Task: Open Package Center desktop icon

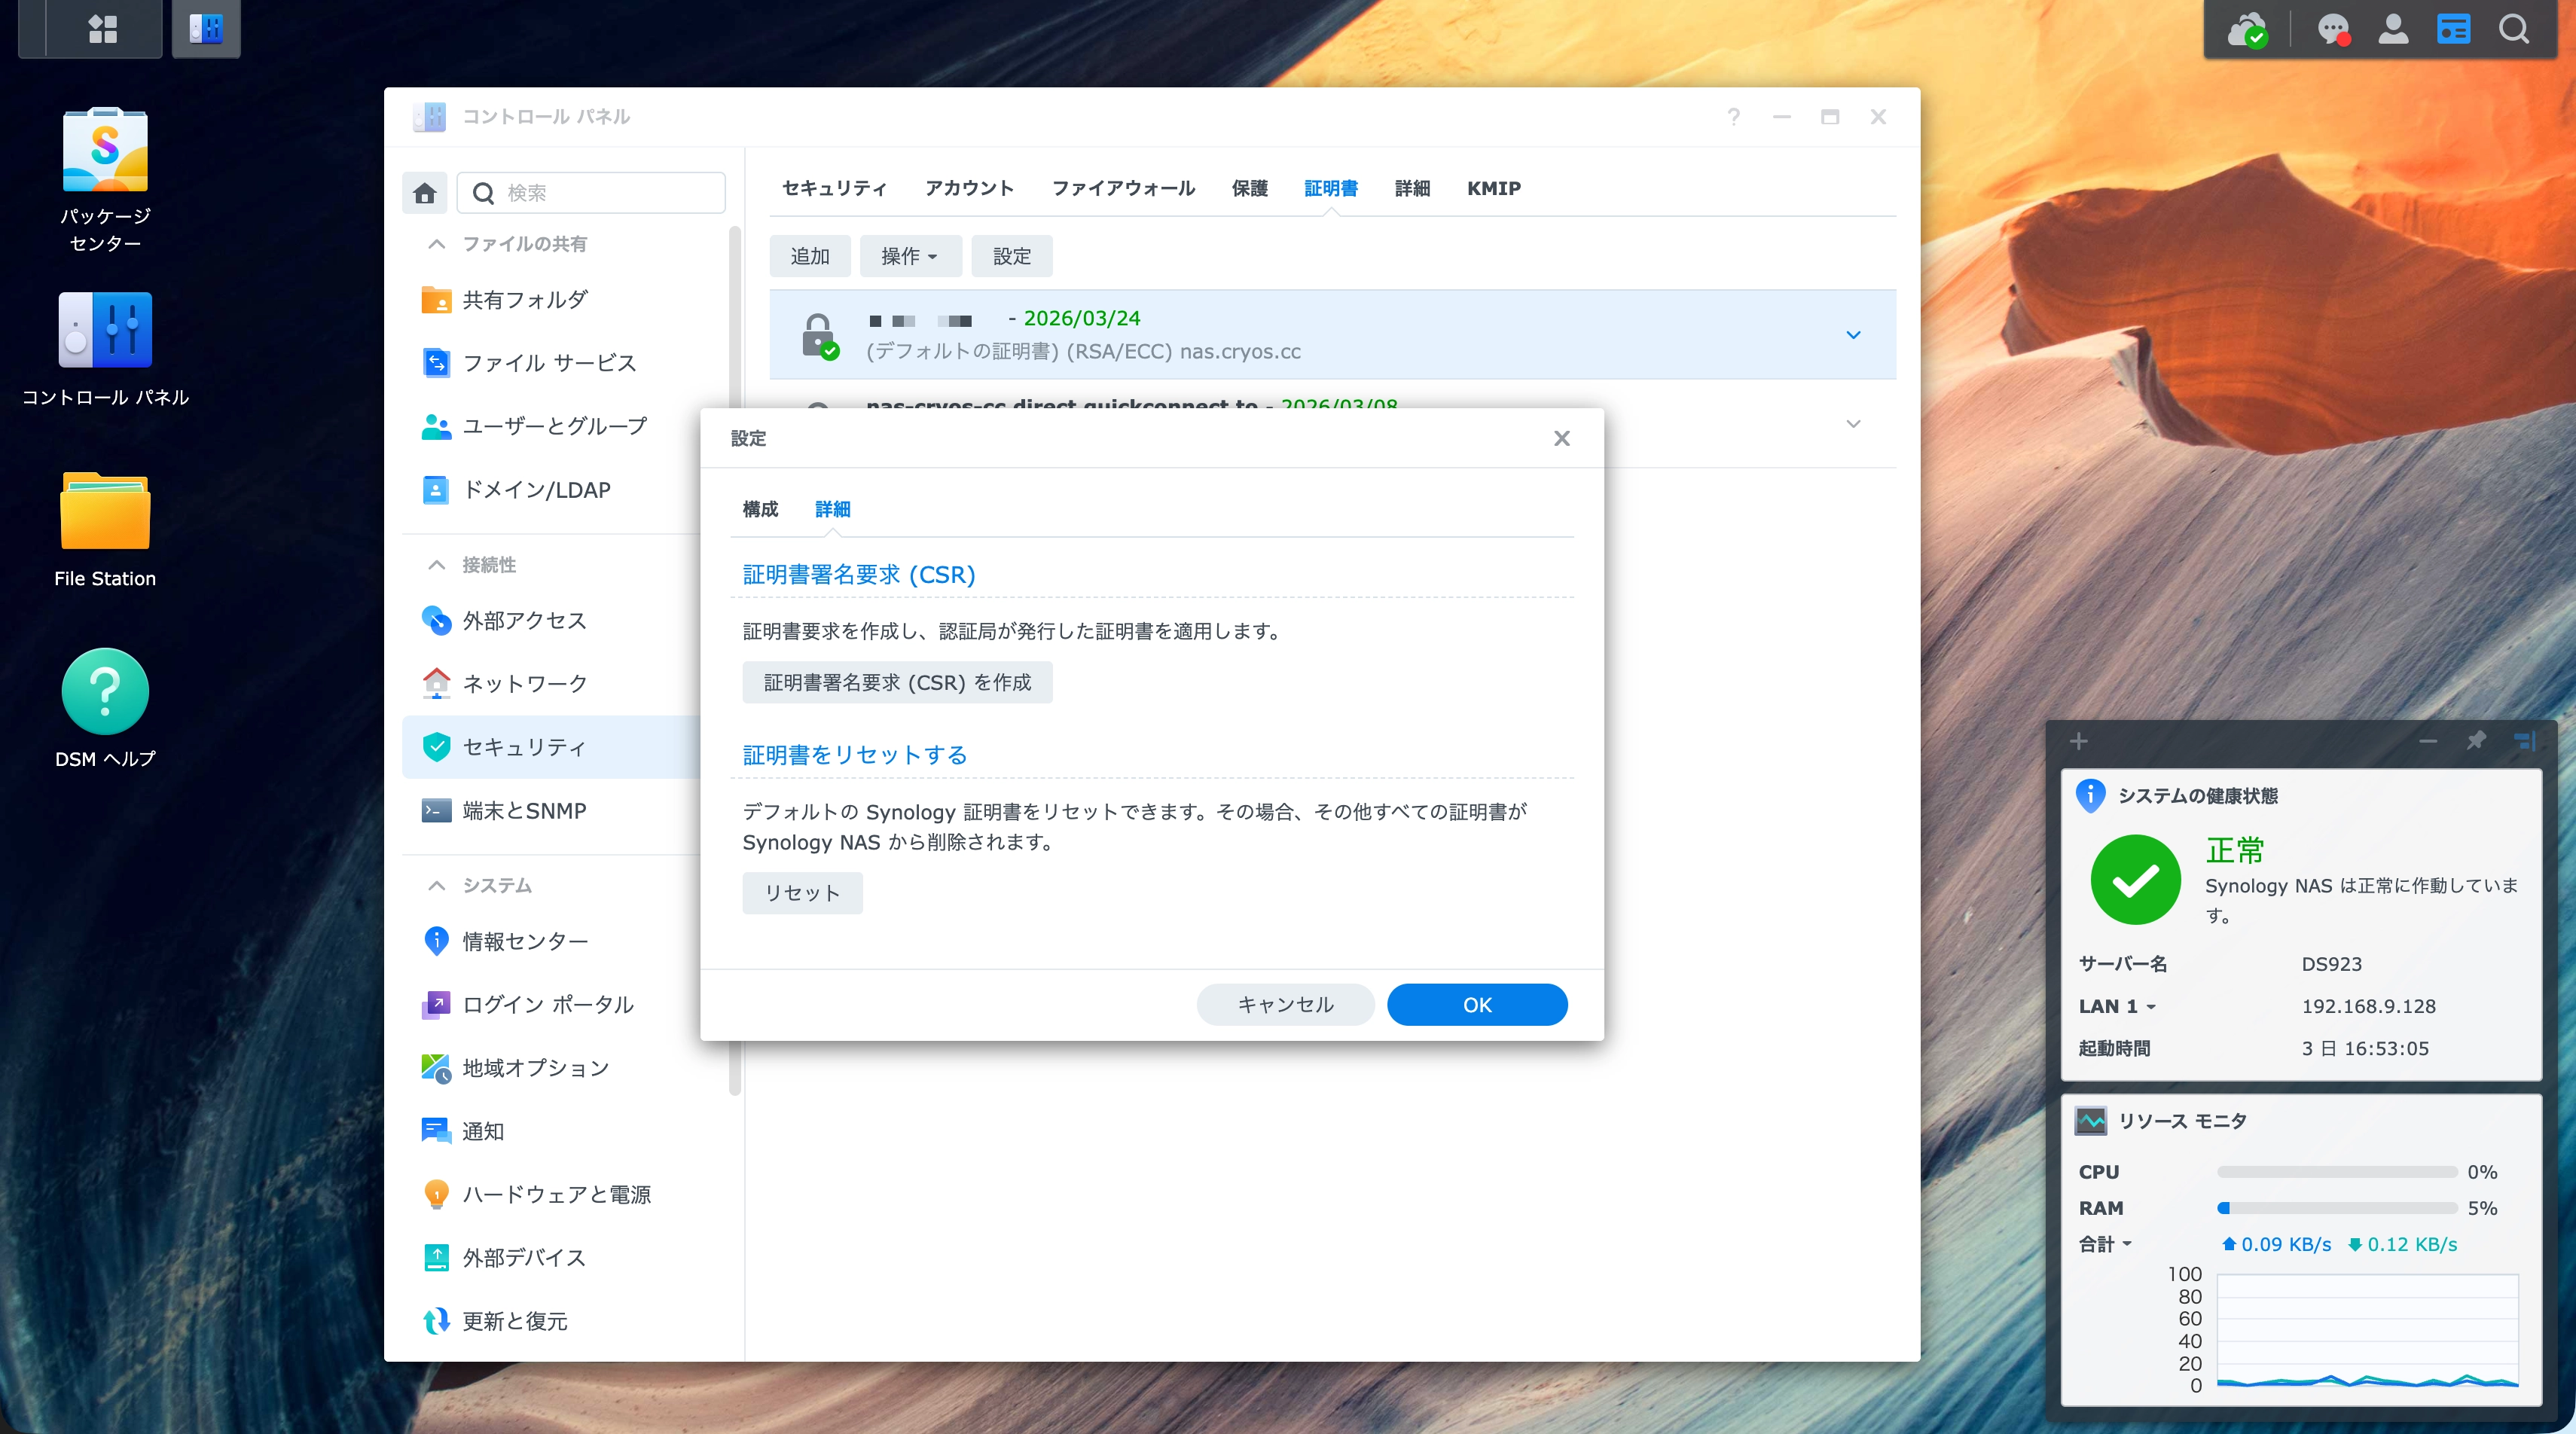Action: [105, 151]
